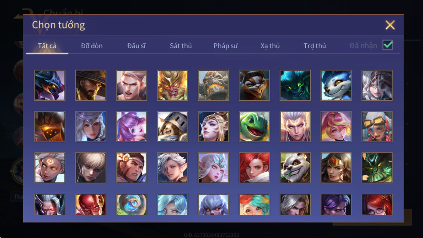Switch to the Trợ thủ tab
Screen dimensions: 423x238
click(x=315, y=46)
